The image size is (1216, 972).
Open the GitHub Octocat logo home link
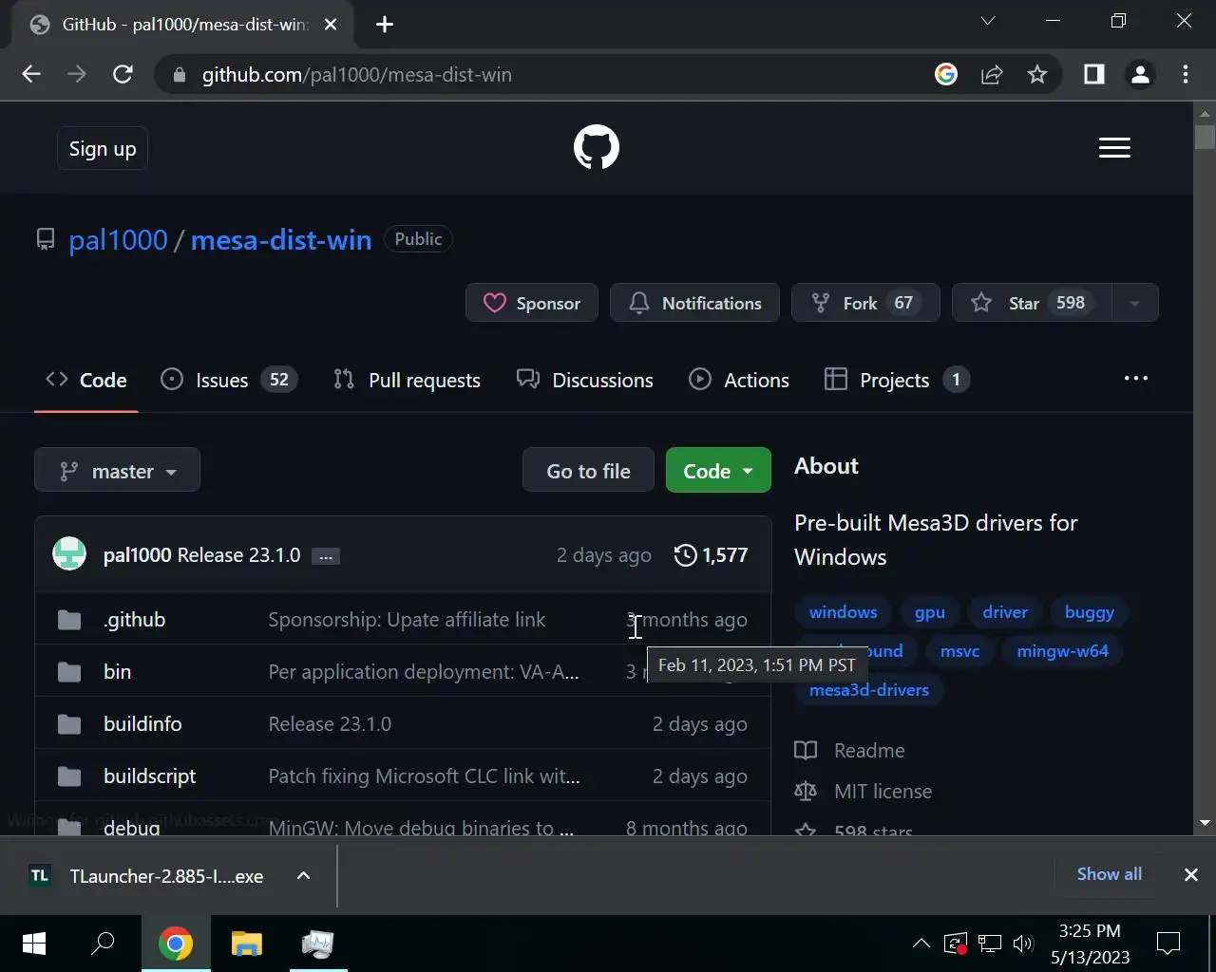[597, 147]
